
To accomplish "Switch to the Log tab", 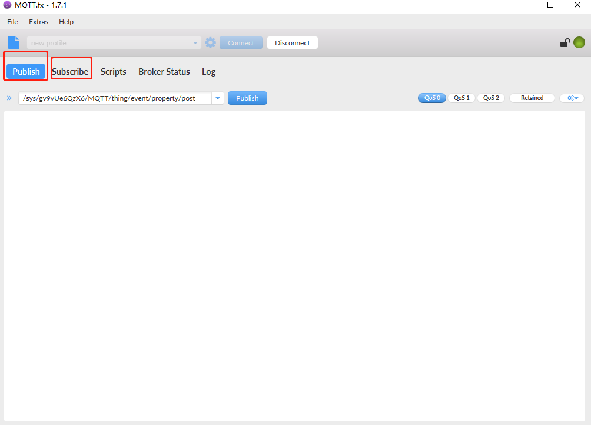I will pyautogui.click(x=208, y=72).
